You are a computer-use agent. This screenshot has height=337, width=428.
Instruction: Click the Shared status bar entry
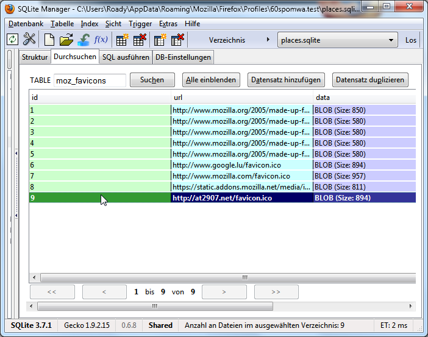(x=160, y=325)
